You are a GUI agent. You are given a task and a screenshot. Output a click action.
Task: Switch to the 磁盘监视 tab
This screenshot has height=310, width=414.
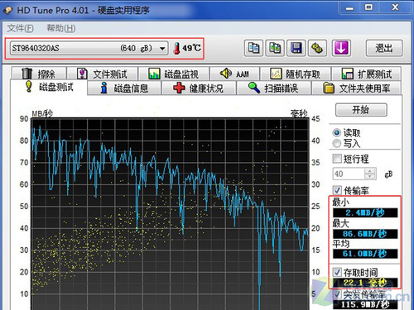[x=174, y=74]
